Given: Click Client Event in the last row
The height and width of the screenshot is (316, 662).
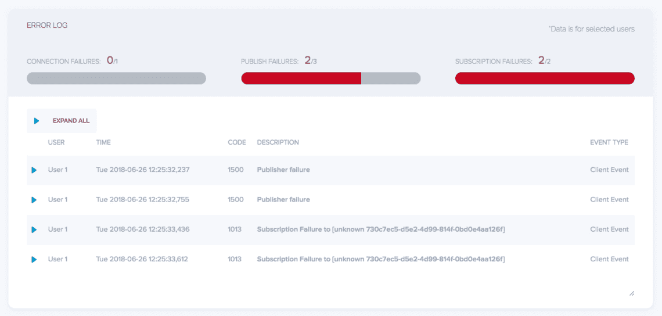Looking at the screenshot, I should click(609, 259).
